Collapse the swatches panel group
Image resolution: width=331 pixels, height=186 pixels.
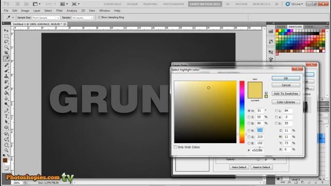point(327,23)
